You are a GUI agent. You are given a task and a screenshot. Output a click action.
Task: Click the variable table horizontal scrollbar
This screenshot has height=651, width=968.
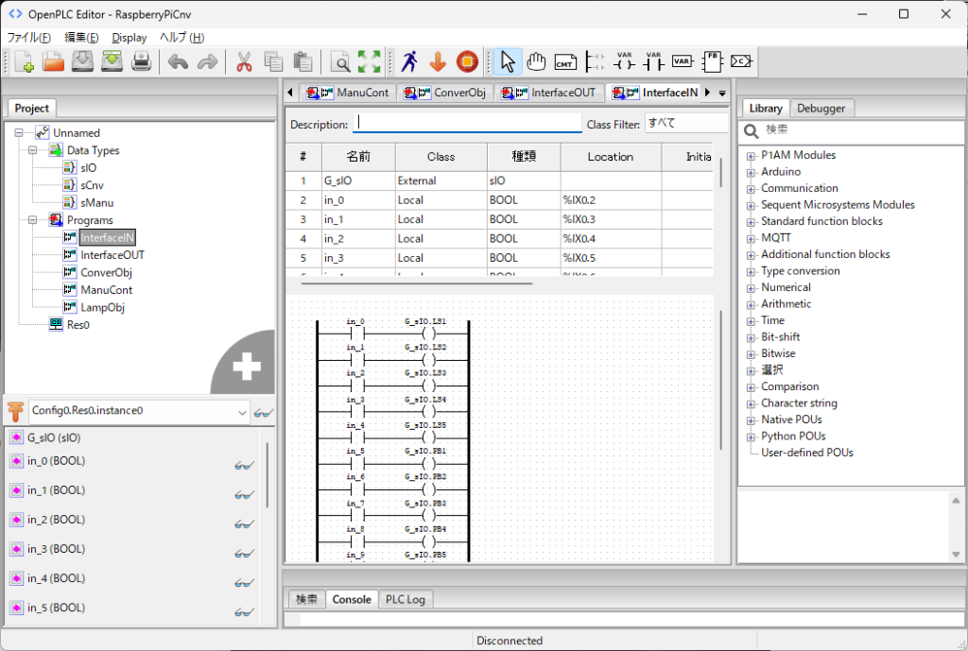(x=417, y=283)
